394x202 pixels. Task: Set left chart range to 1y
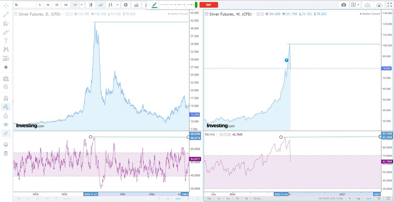(29, 198)
